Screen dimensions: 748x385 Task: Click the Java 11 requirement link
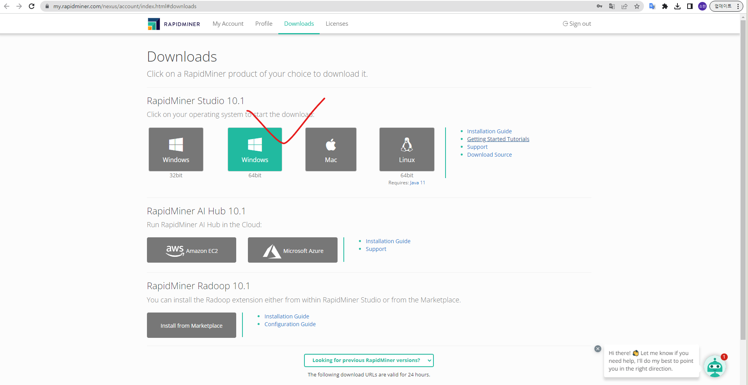click(417, 183)
